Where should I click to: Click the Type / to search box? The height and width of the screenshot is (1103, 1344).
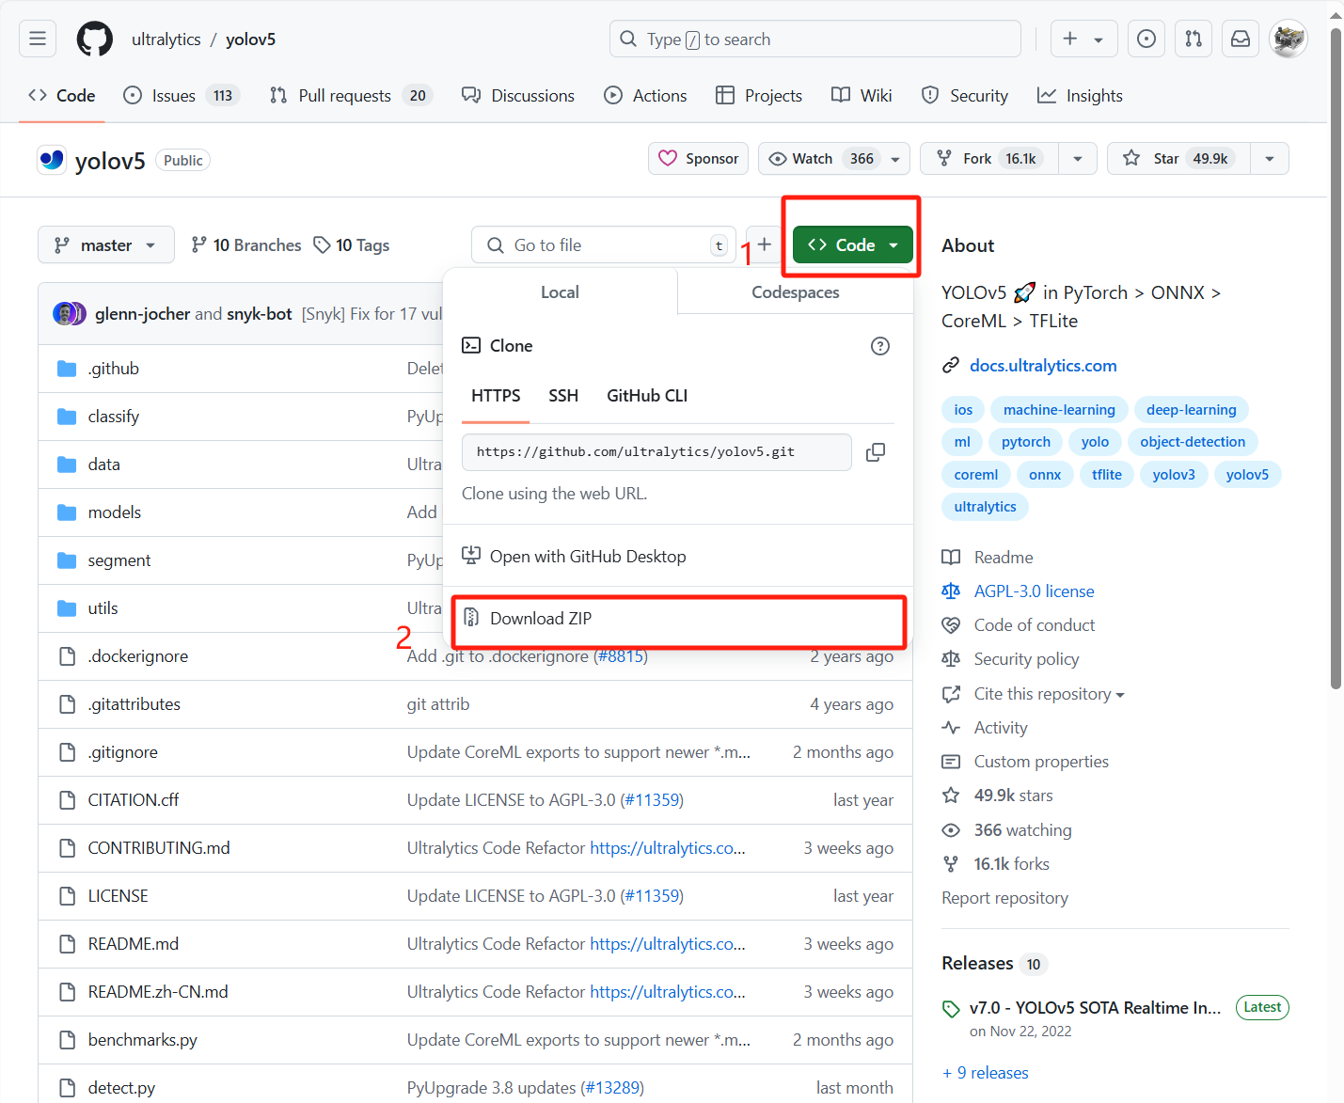click(x=814, y=39)
